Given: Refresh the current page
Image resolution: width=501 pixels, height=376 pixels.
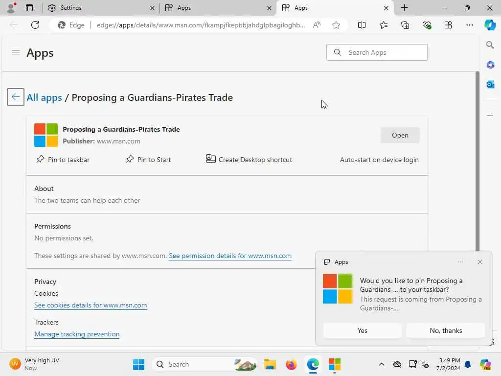Looking at the screenshot, I should 35,25.
